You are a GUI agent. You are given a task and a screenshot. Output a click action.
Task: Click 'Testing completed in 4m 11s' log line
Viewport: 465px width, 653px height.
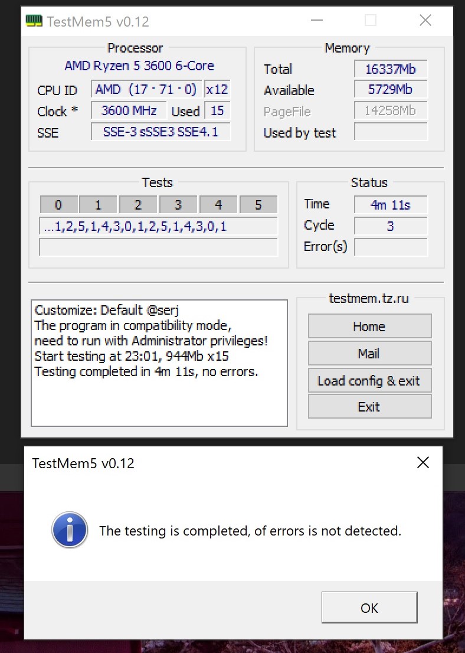tap(146, 371)
